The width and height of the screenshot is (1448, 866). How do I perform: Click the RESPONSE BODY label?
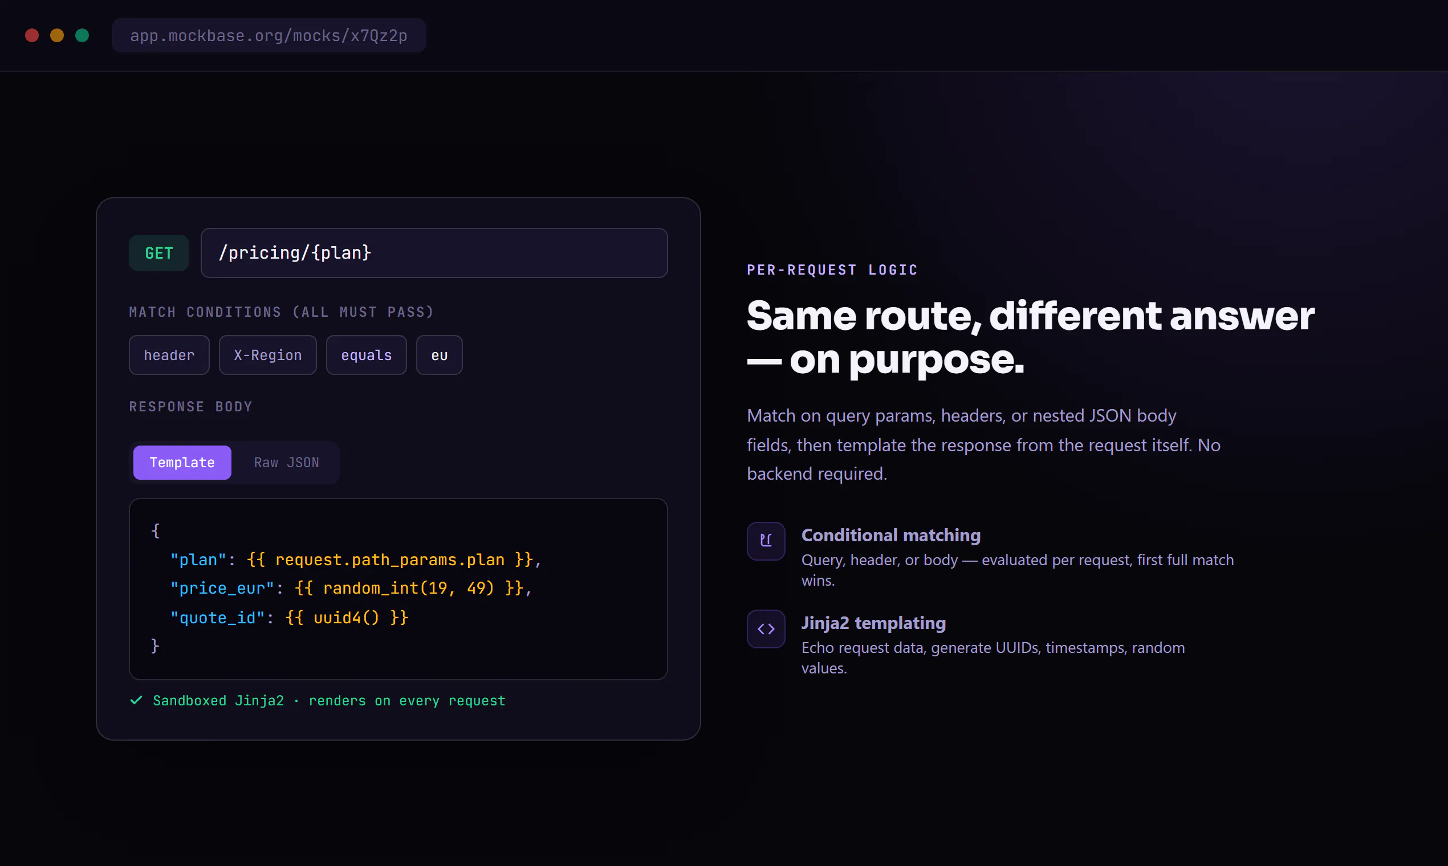point(190,407)
